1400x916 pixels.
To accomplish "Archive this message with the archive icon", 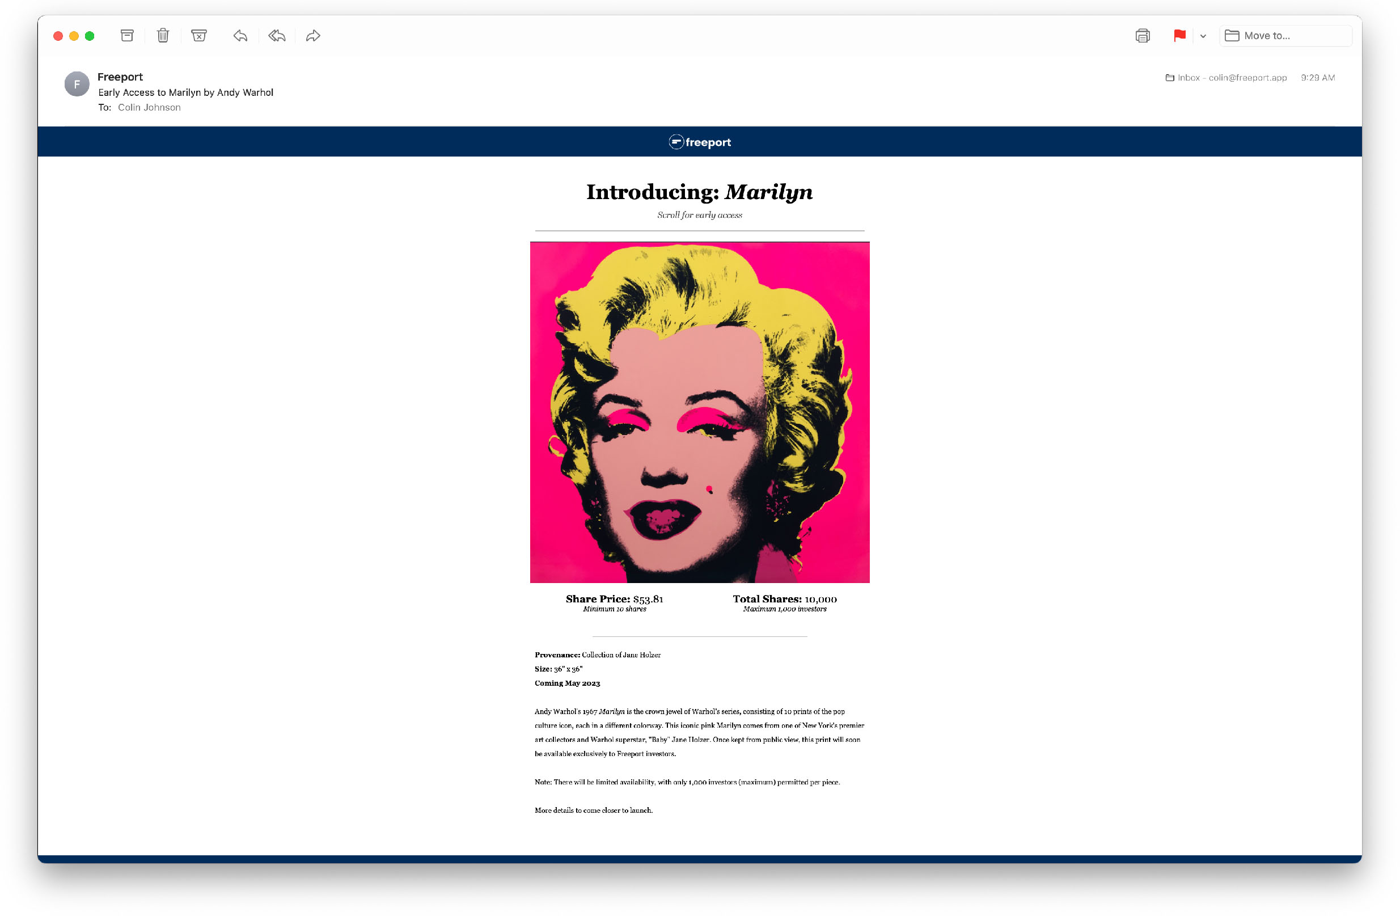I will [127, 36].
